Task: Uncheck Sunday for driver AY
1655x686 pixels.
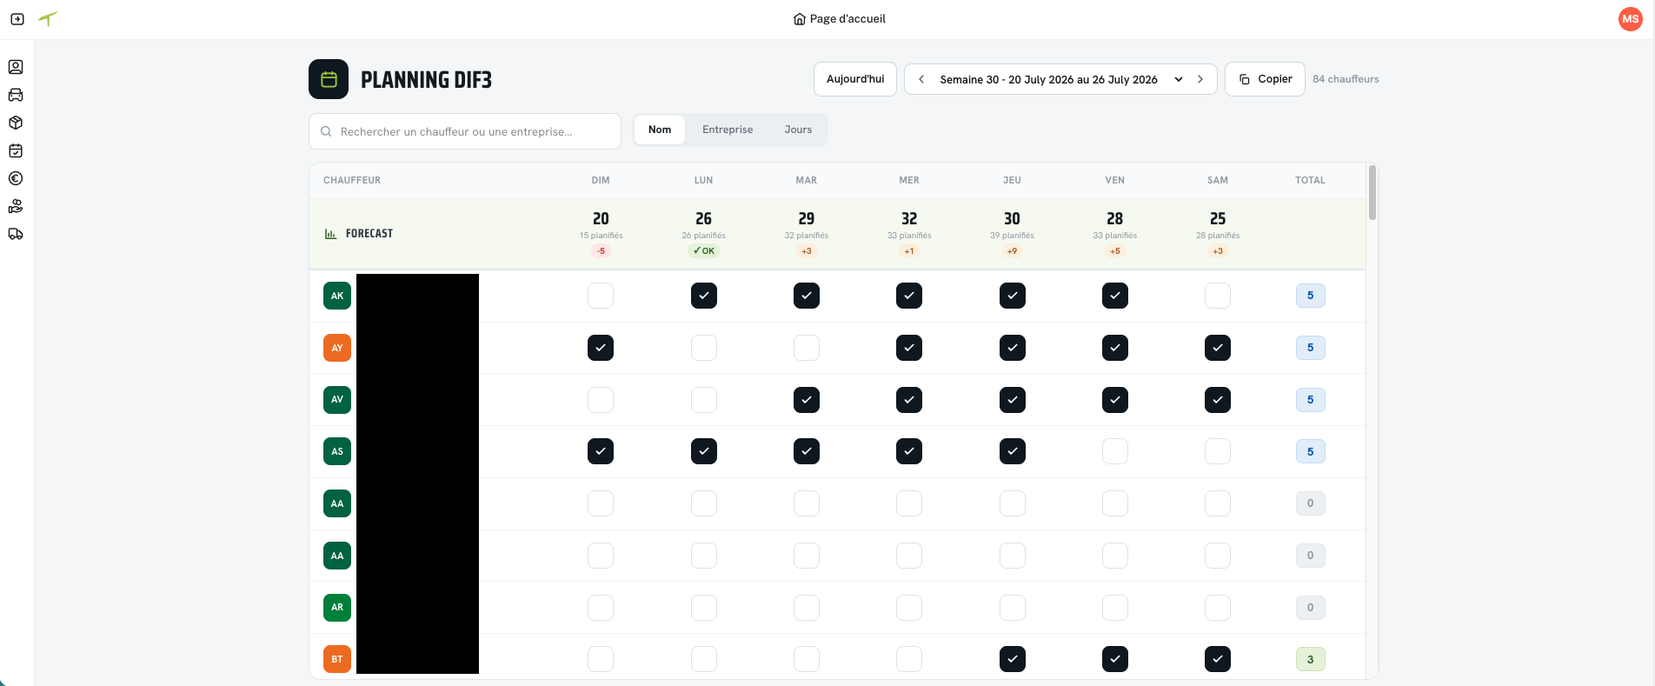Action: click(x=601, y=348)
